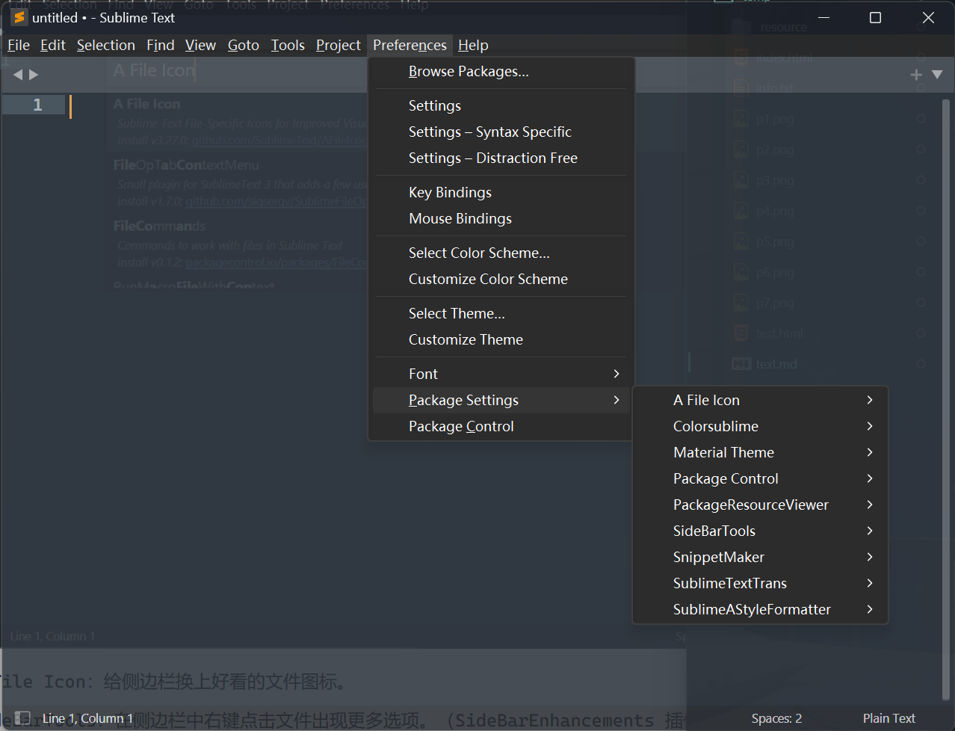Click p1.png in background sidebar

[x=775, y=119]
